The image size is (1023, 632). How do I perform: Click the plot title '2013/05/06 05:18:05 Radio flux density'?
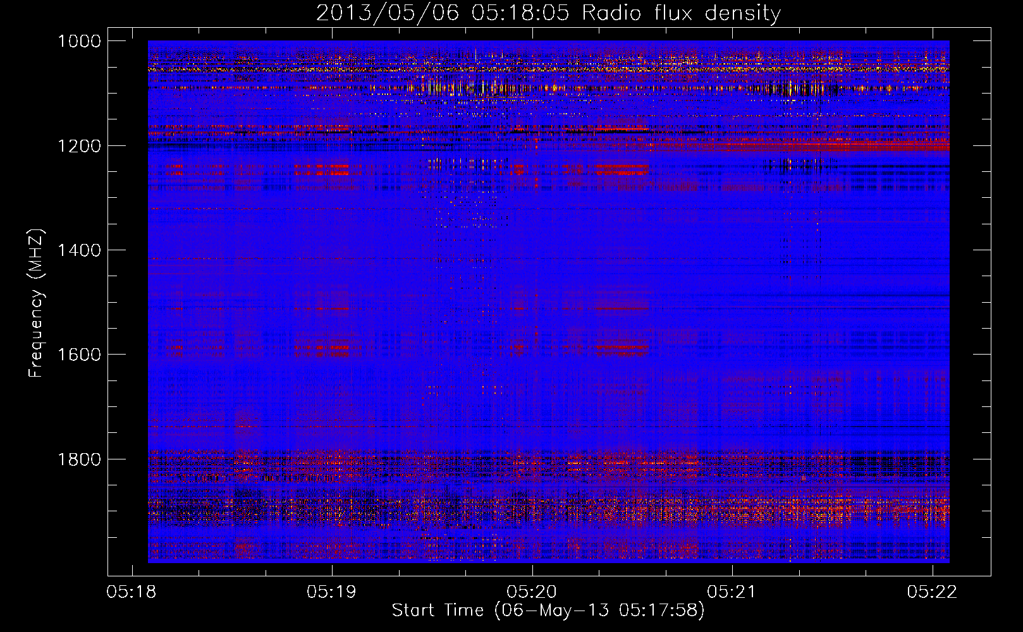[x=548, y=13]
